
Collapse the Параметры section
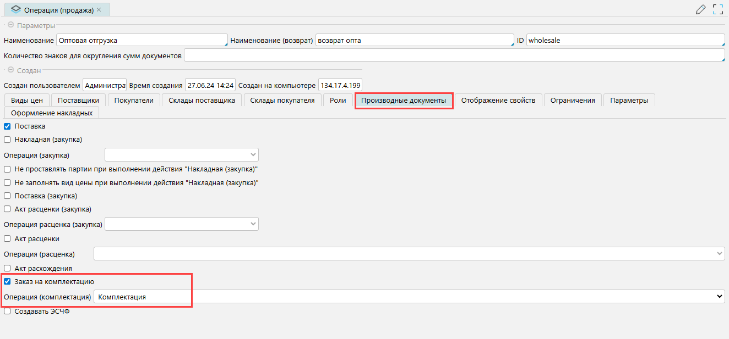10,26
